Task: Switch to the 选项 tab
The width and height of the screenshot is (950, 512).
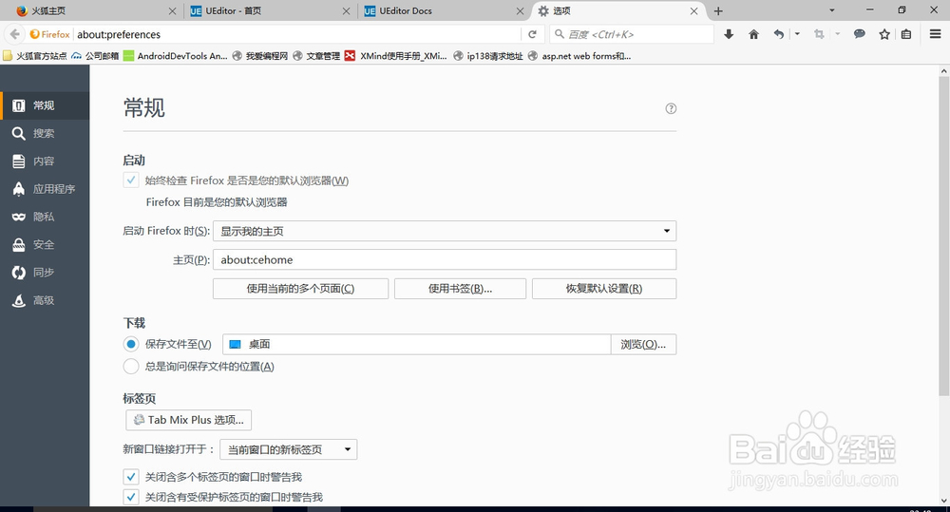Action: 617,10
